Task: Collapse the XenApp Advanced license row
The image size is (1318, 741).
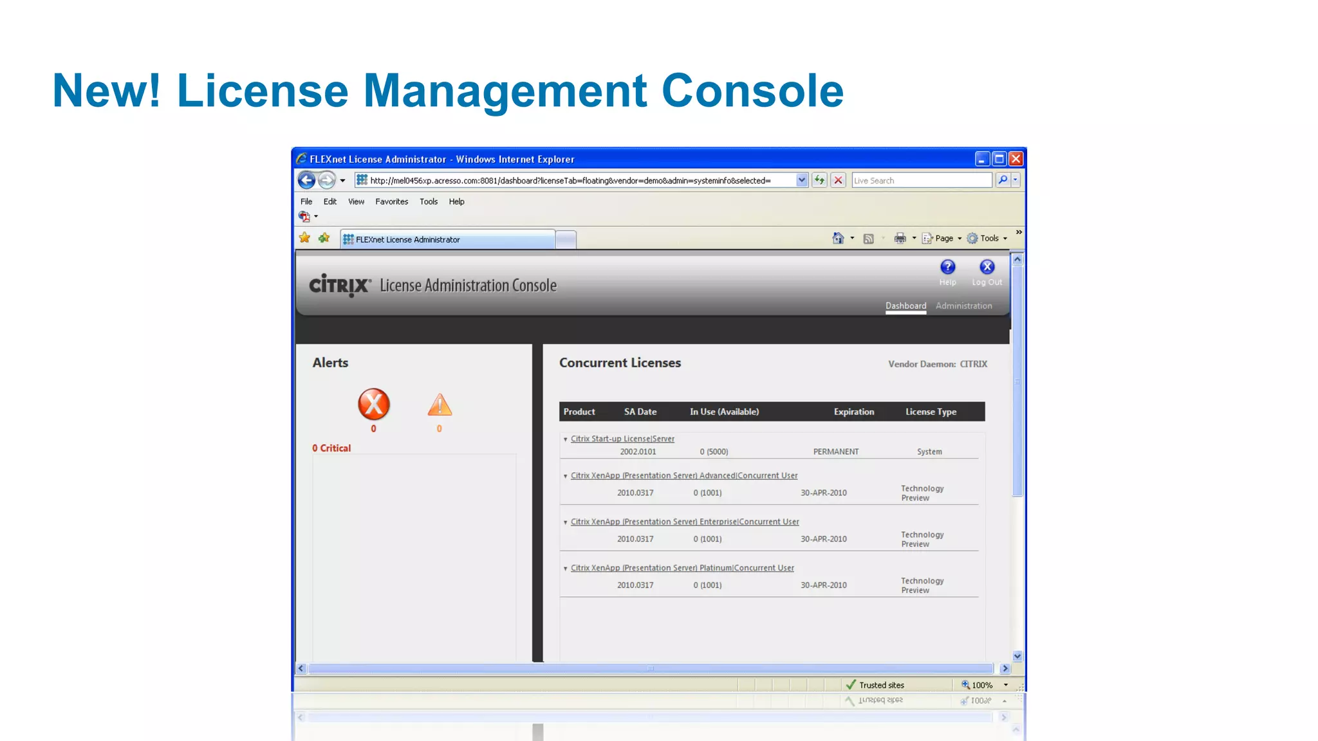Action: tap(565, 476)
